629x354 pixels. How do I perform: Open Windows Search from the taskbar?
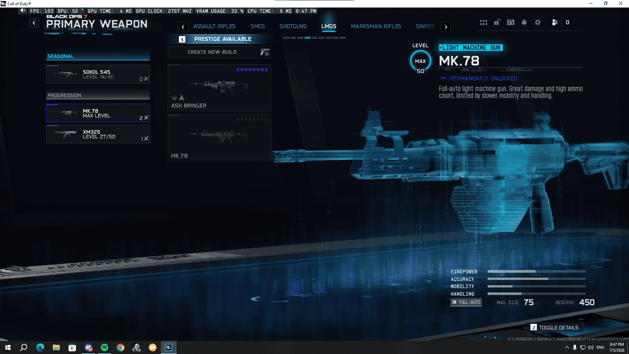(24, 348)
